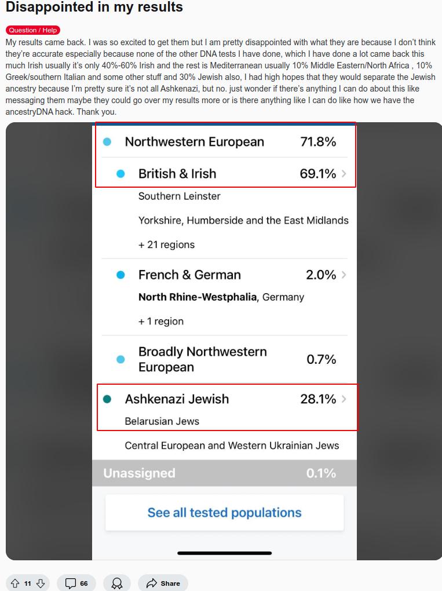This screenshot has width=442, height=591.
Task: Click the Broadly Northwestern European row
Action: click(224, 360)
